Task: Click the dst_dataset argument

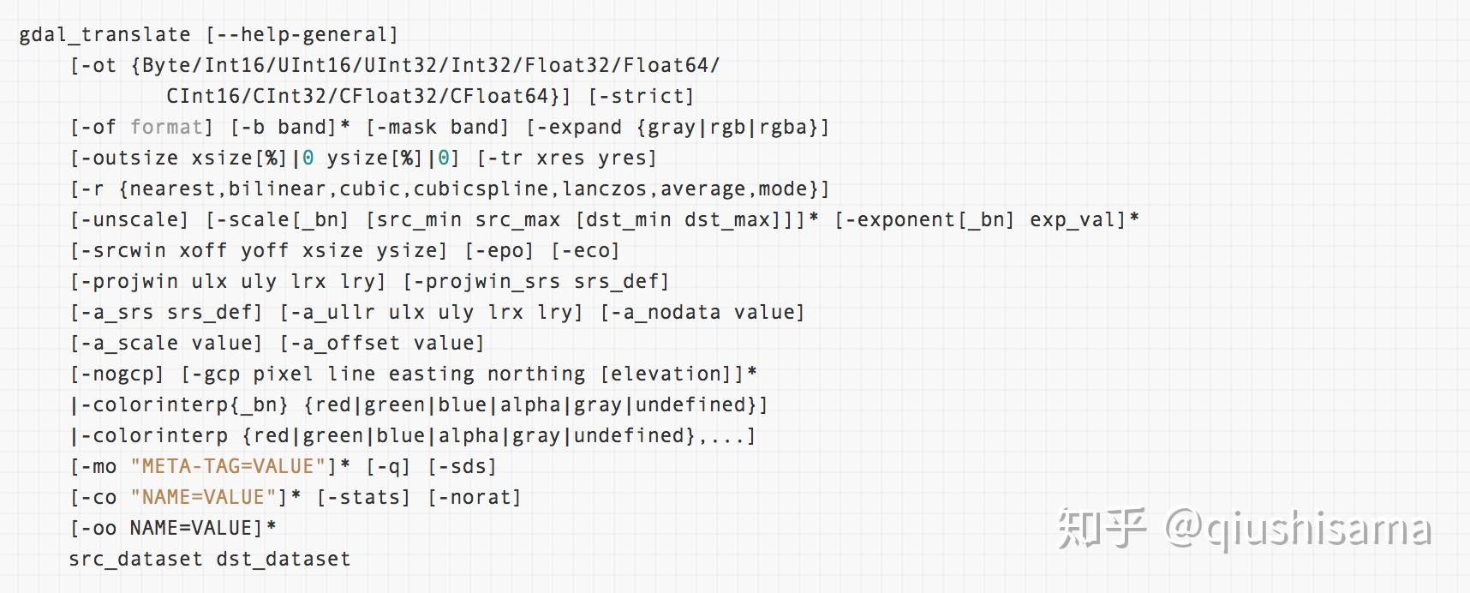Action: pos(284,559)
